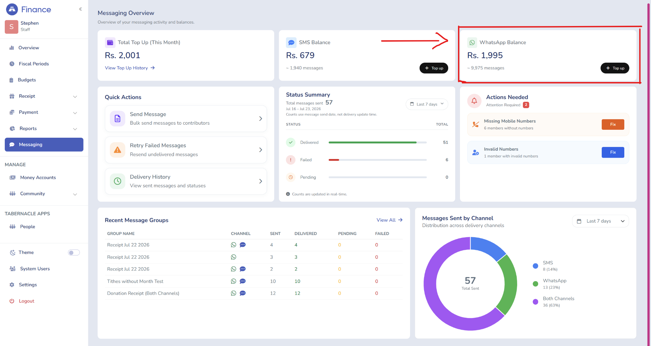Screen dimensions: 651x346
Task: Click the Failed red progress bar
Action: [334, 160]
